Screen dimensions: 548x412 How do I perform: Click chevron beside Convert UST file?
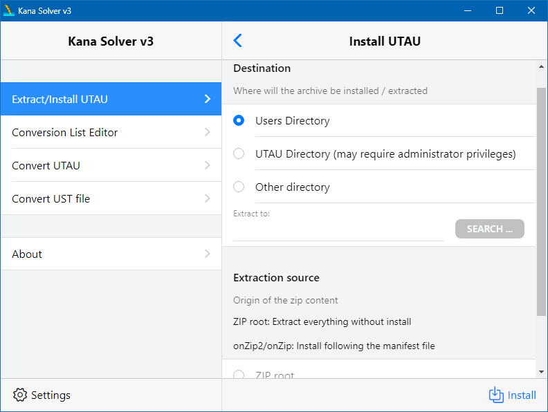(208, 198)
